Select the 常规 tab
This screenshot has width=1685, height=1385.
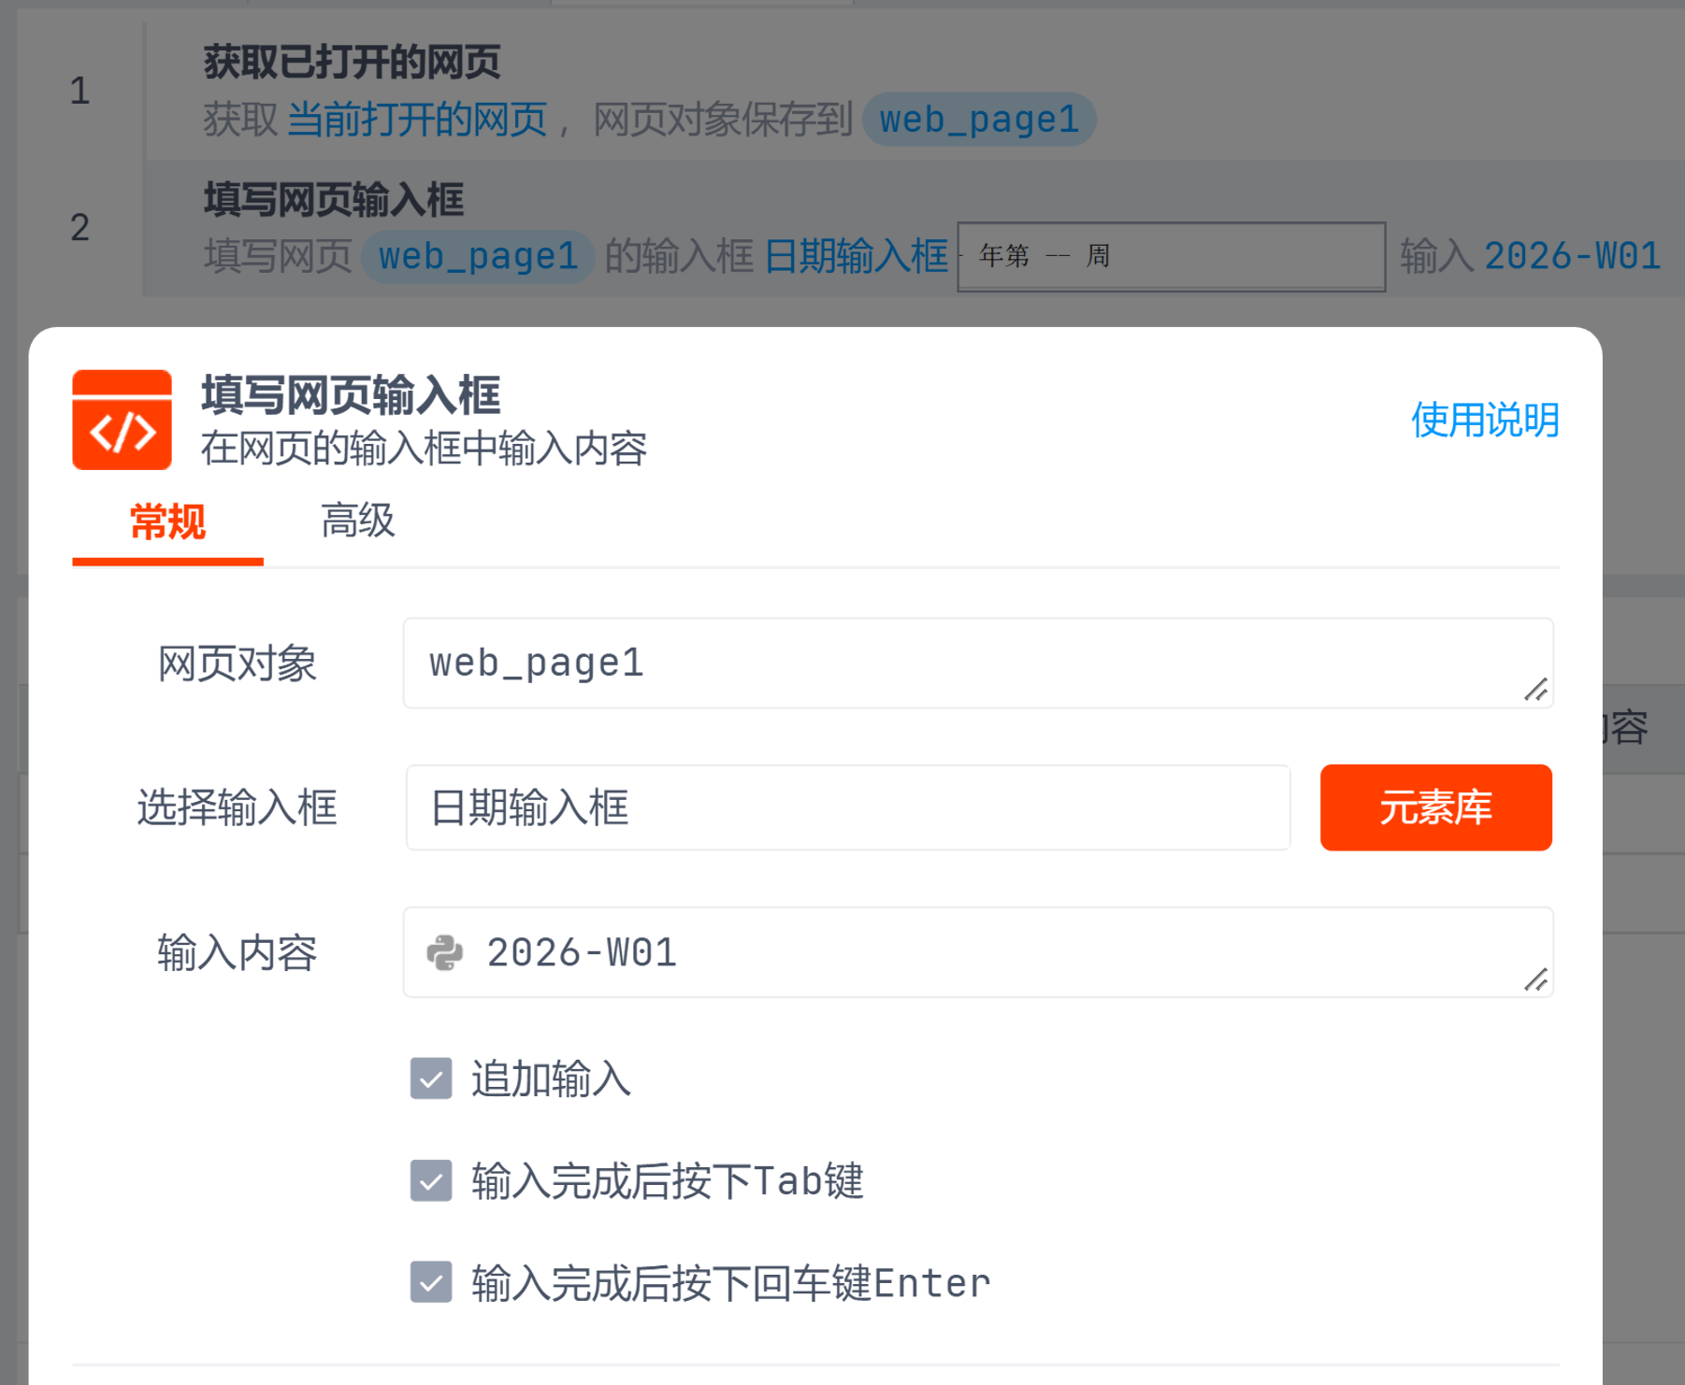click(x=167, y=521)
